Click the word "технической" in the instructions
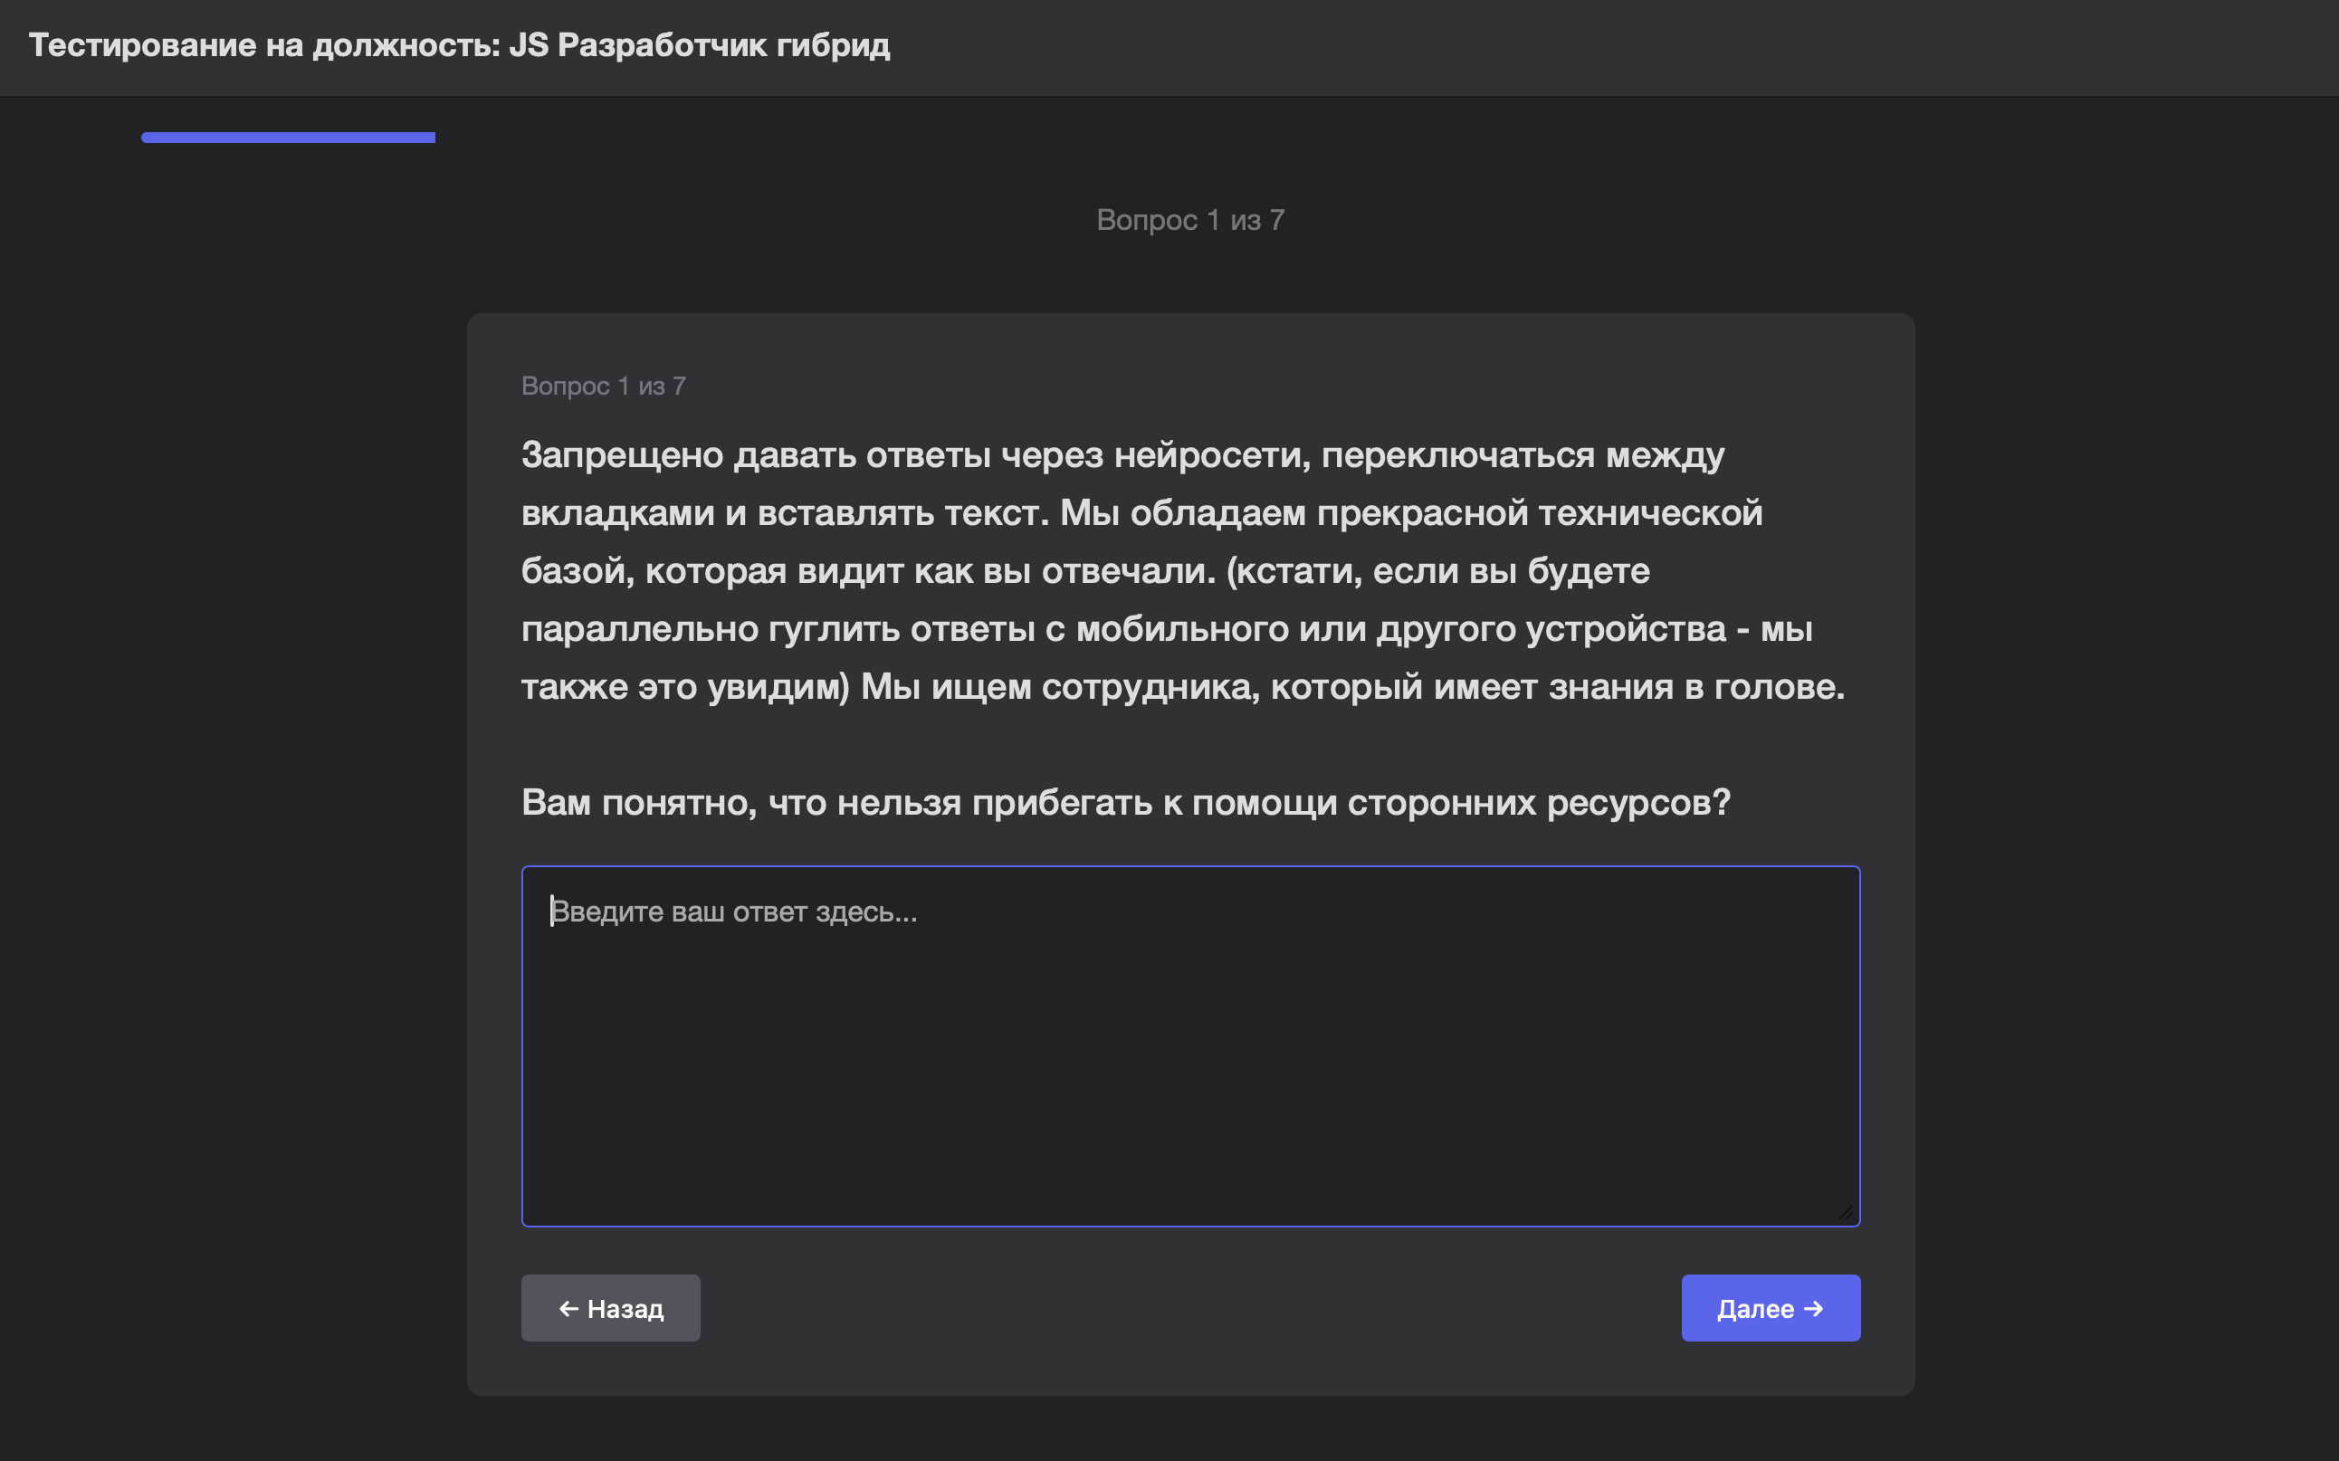 [1650, 513]
